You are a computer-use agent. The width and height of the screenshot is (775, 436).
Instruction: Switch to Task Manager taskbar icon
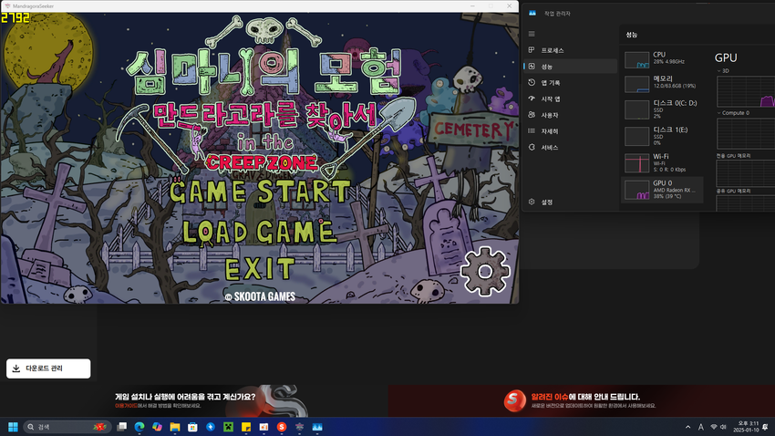coord(317,427)
